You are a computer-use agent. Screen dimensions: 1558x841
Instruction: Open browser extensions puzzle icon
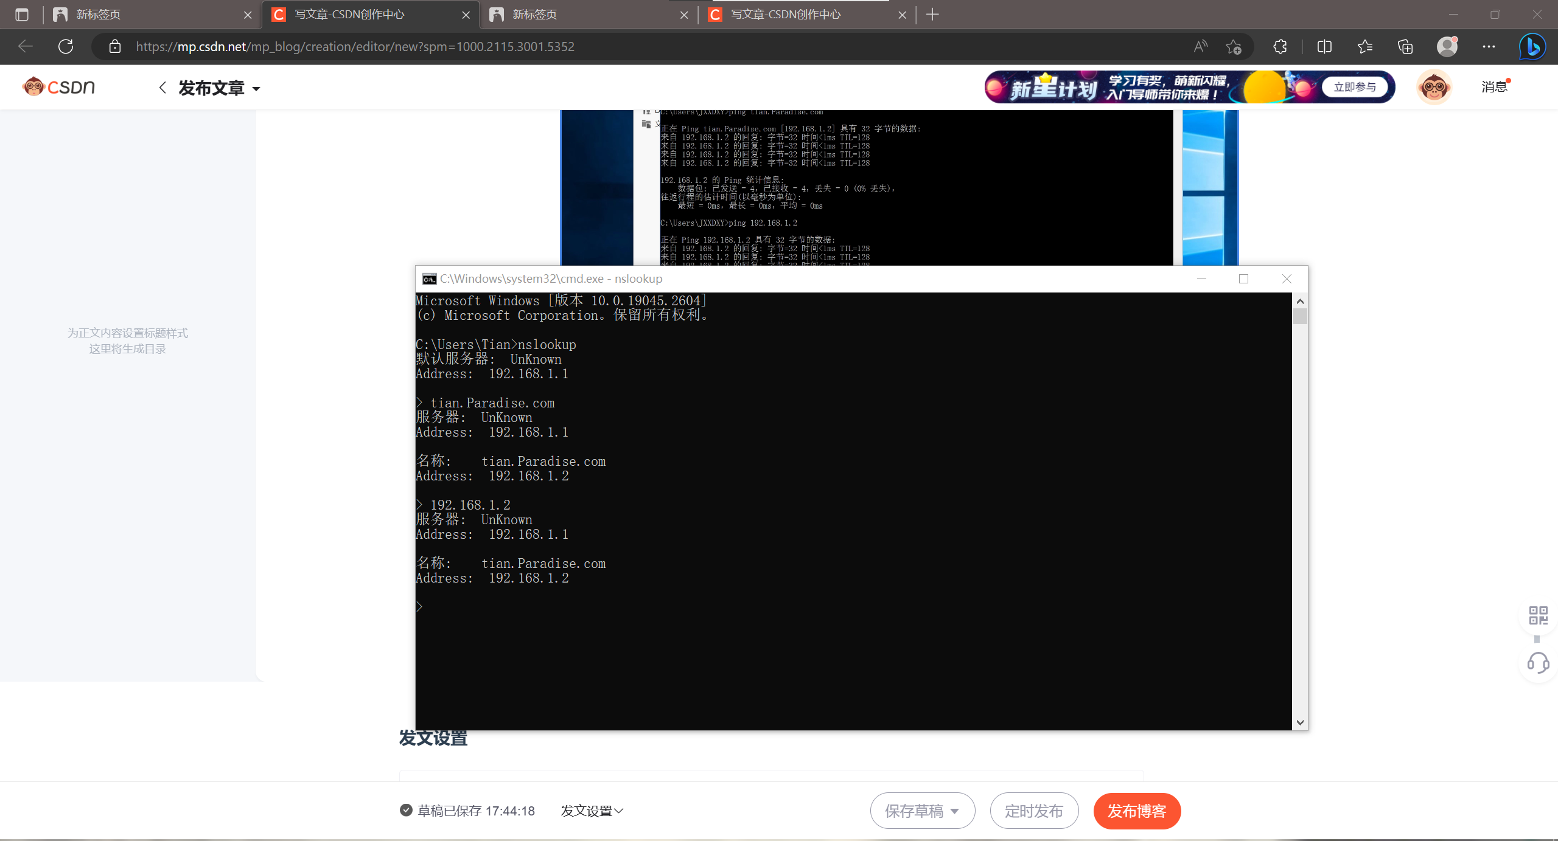click(x=1280, y=46)
